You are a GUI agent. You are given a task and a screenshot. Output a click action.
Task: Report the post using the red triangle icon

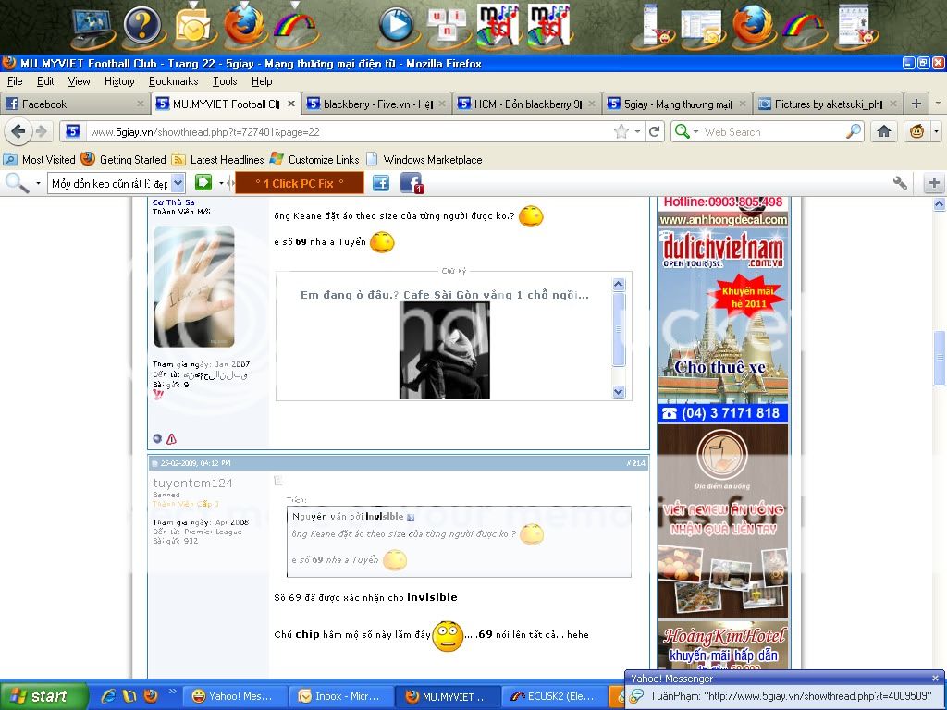coord(171,439)
